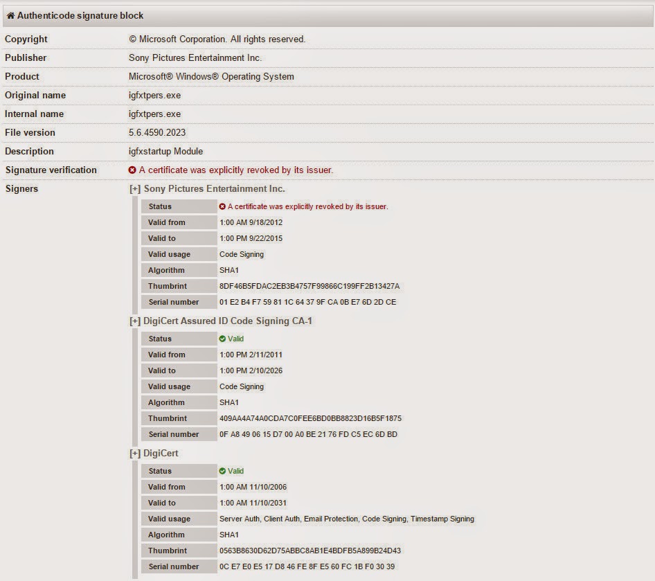Screen dimensions: 655x581
Task: Select Original name value igfxtpers.exe
Action: tap(154, 96)
